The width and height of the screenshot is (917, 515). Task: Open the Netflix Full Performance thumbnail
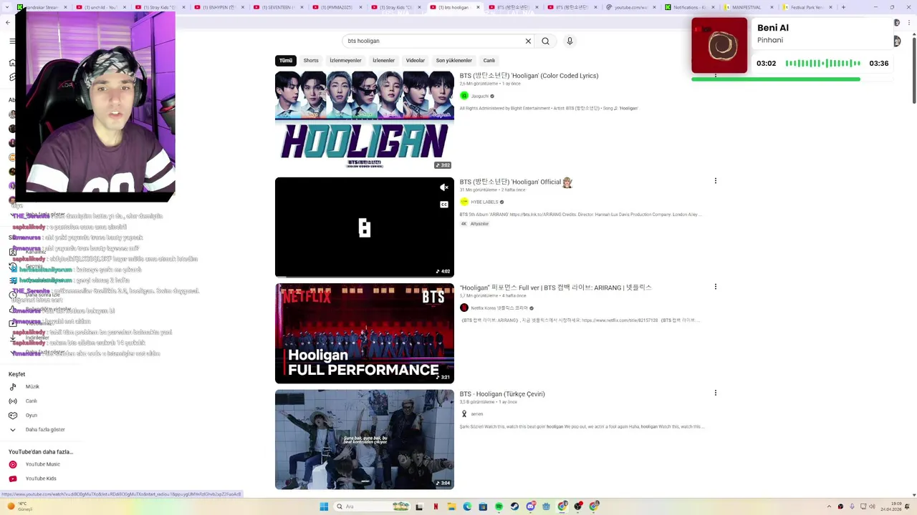(x=365, y=333)
